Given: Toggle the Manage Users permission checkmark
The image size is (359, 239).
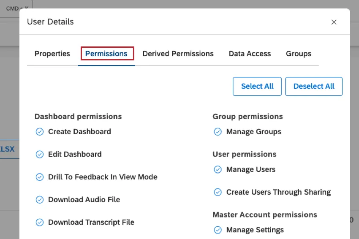Looking at the screenshot, I should [x=218, y=170].
